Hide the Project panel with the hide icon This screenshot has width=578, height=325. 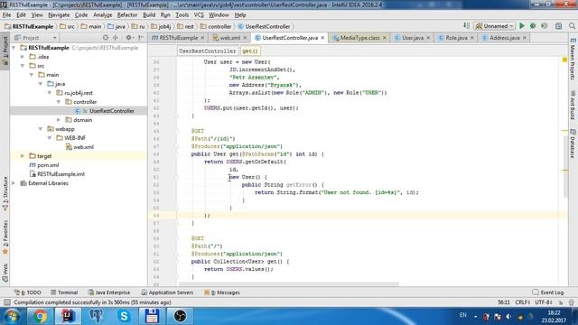[141, 38]
